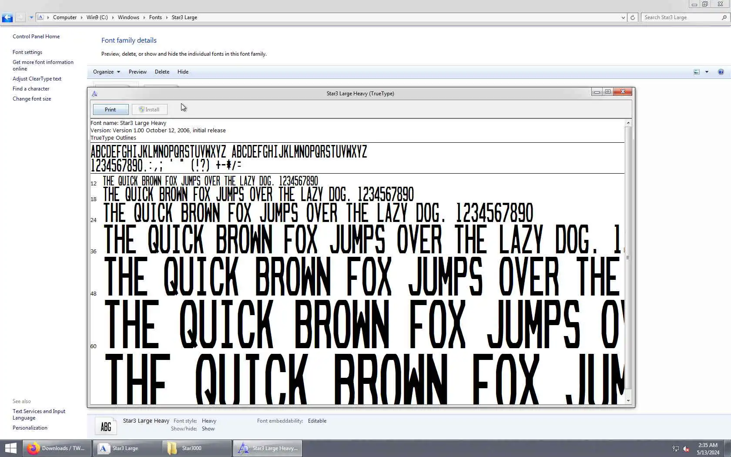
Task: Open Get more font information online
Action: coord(43,65)
